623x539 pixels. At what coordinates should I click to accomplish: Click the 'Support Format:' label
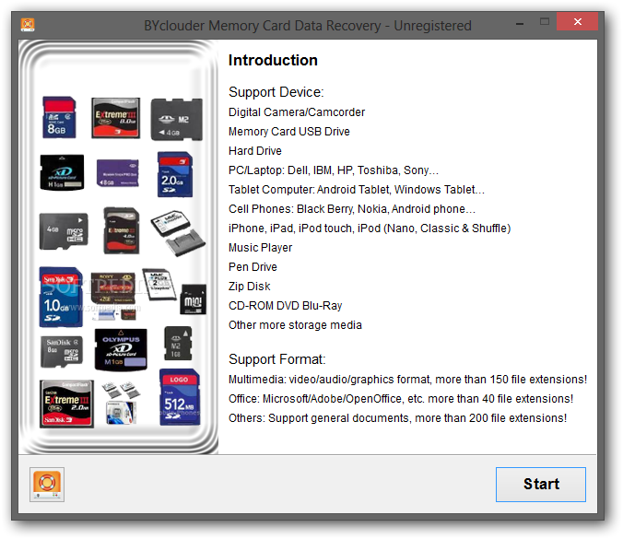[276, 359]
